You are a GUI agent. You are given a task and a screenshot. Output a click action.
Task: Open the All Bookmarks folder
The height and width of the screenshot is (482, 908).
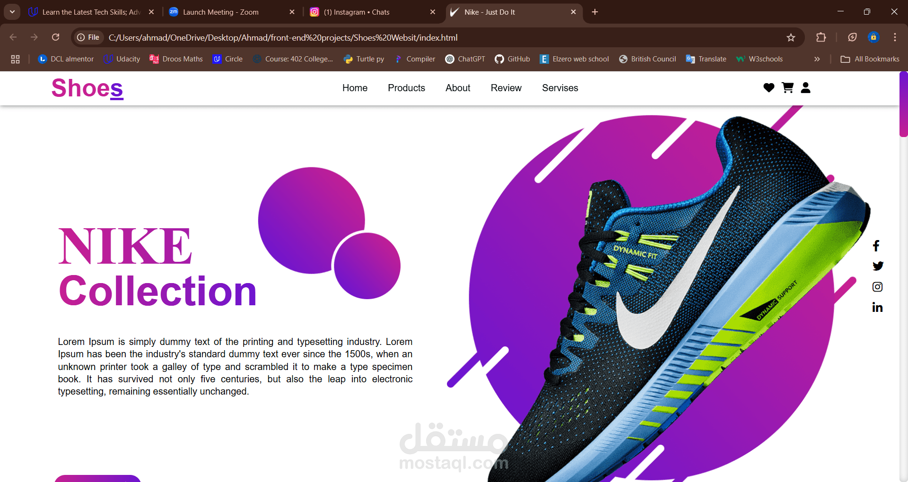pyautogui.click(x=870, y=59)
